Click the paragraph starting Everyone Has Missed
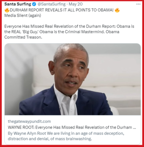Screen dimensions: 144x147 click(x=69, y=32)
